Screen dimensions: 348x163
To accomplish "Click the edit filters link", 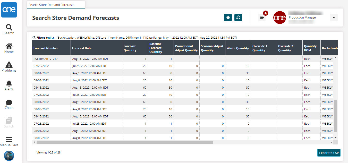I will click(x=50, y=38).
